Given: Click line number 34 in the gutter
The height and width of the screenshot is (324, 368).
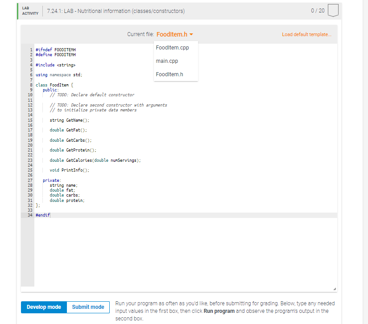Looking at the screenshot, I should coord(30,215).
